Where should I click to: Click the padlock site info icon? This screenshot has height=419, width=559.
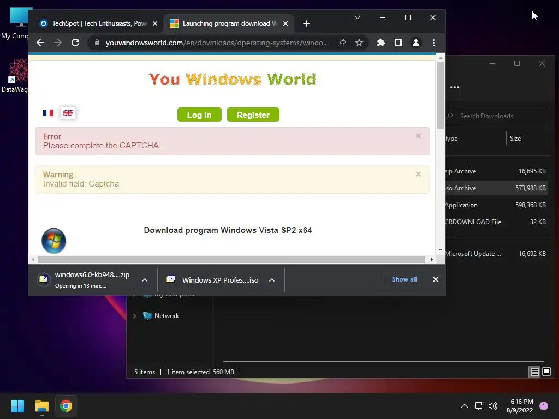[x=97, y=43]
